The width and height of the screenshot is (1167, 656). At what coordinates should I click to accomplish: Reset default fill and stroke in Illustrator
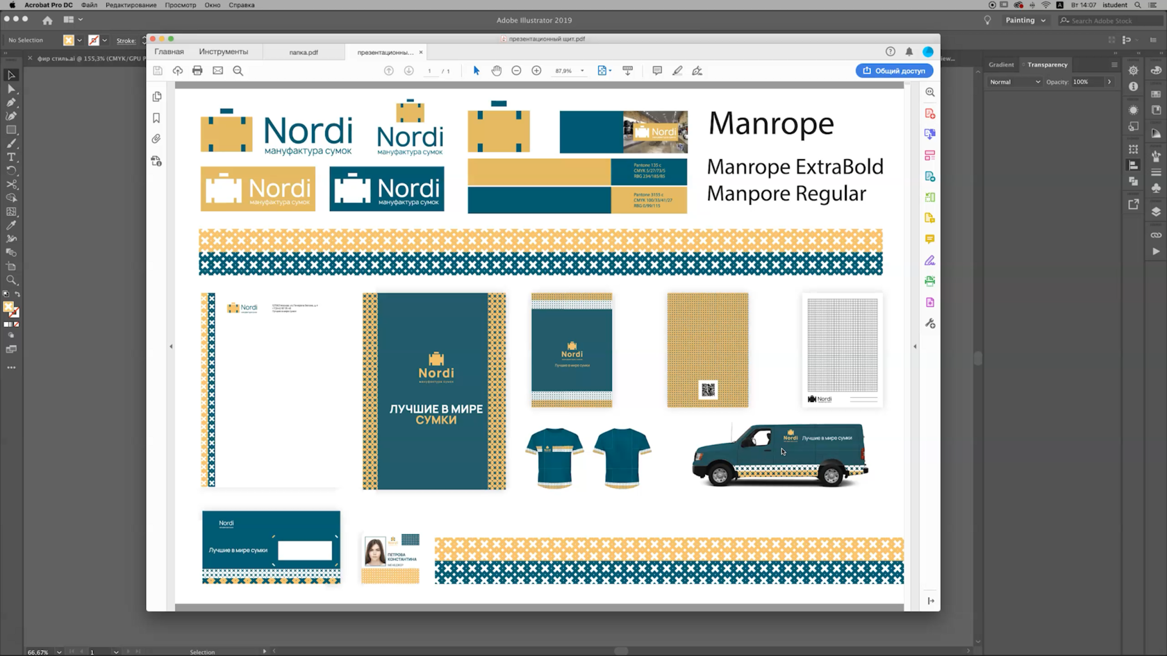6,294
